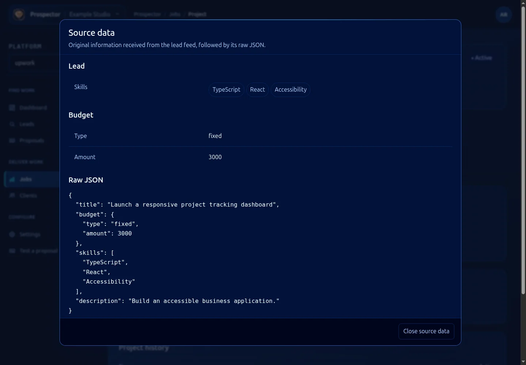Open Test a proposal icon in the sidebar
Viewport: 526px width, 365px height.
pyautogui.click(x=12, y=251)
